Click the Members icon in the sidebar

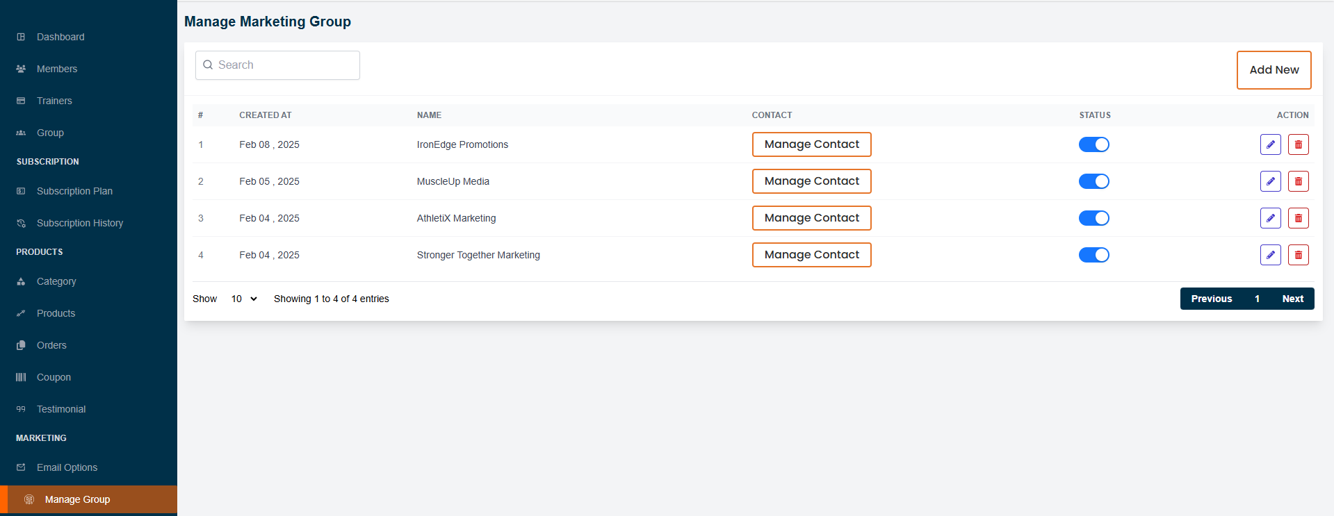[21, 69]
